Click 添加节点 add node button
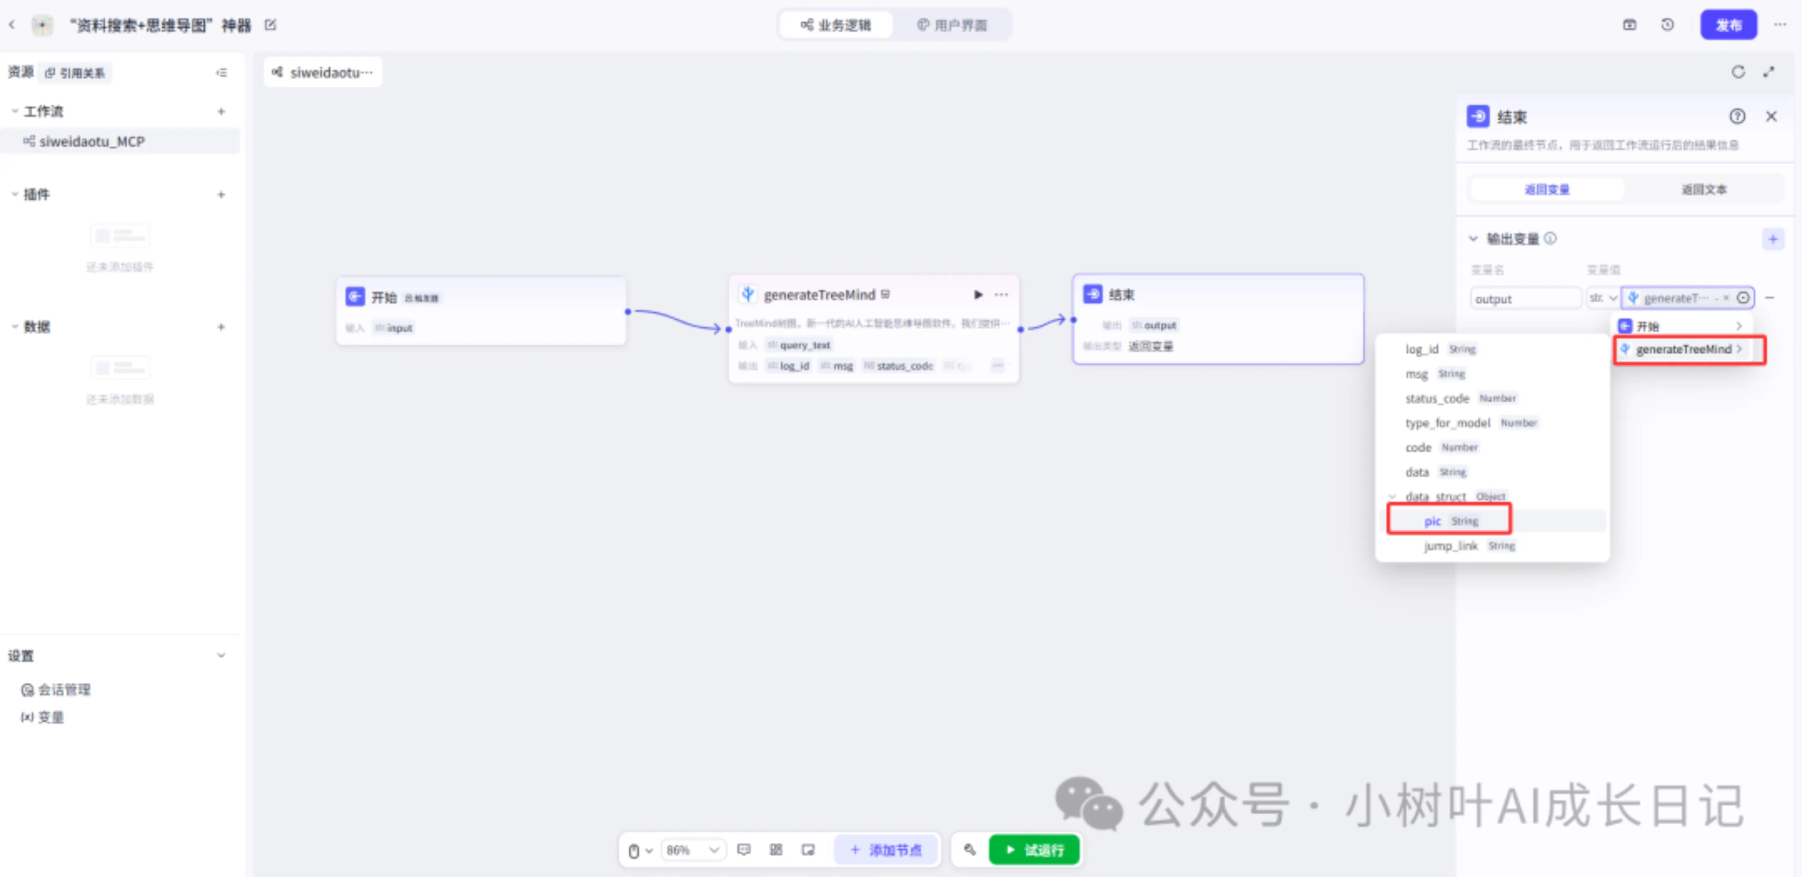Screen dimensions: 1802x877 [886, 850]
